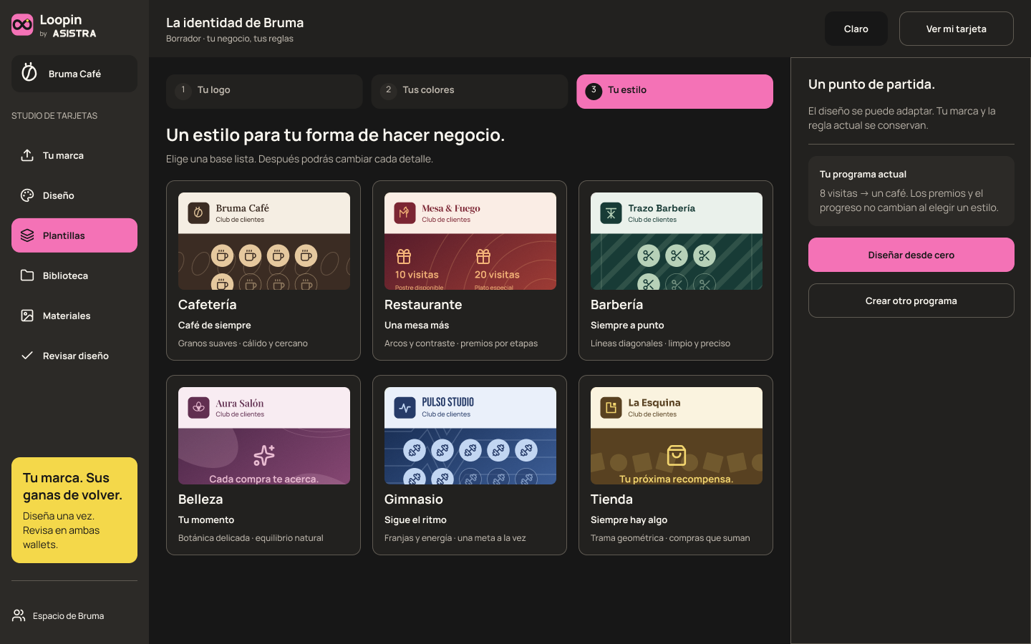Click the layers icon beside Plantillas

27,235
